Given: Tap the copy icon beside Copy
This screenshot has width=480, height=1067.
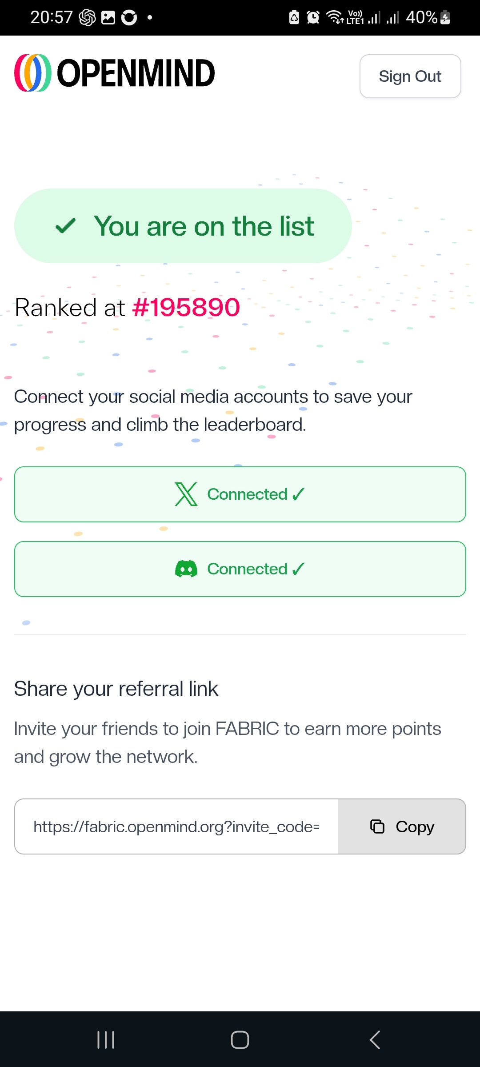Looking at the screenshot, I should click(377, 826).
